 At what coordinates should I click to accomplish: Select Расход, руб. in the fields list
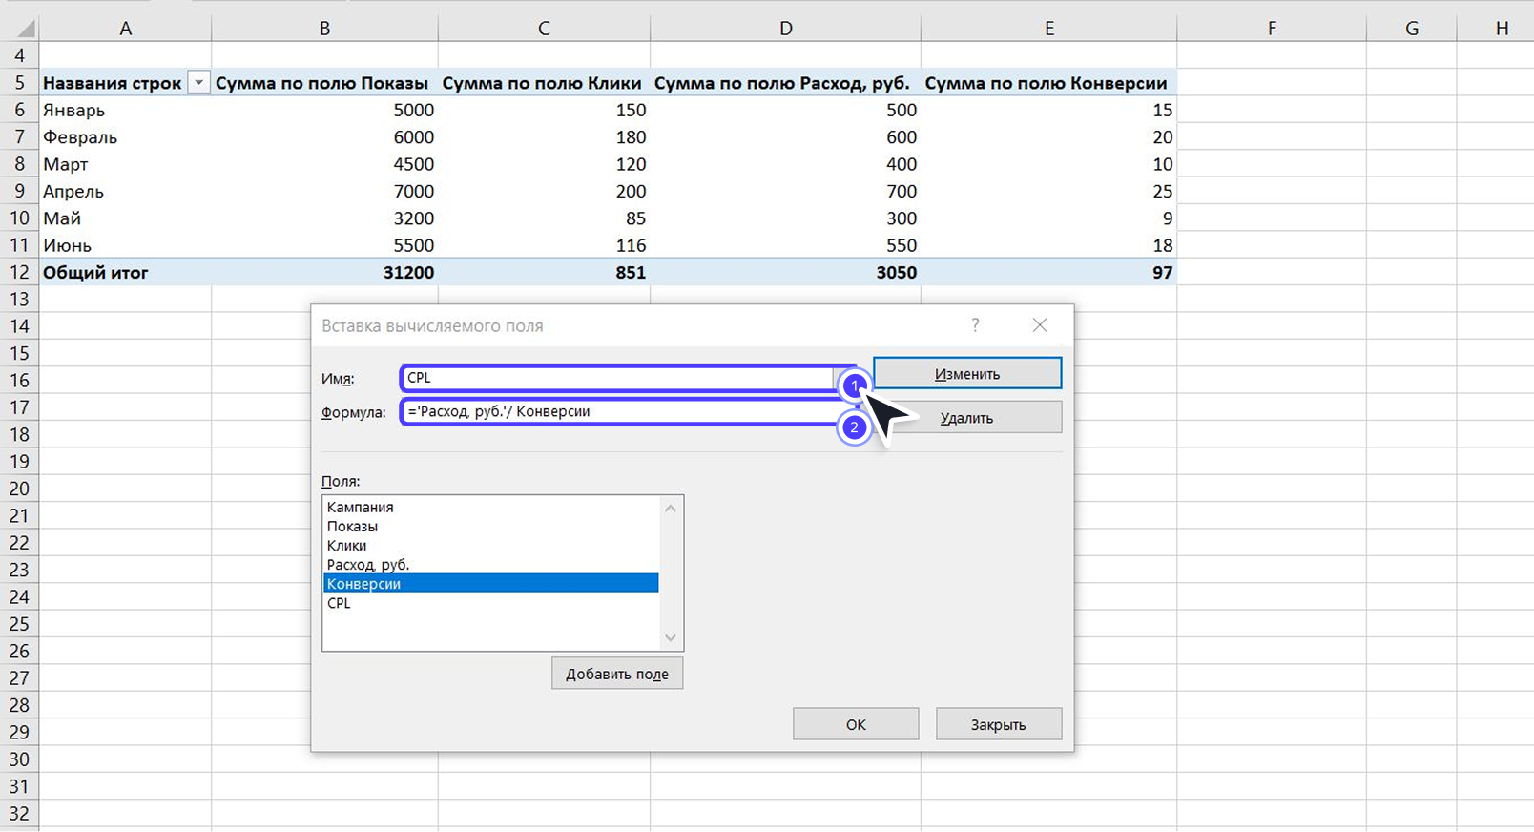click(x=491, y=564)
